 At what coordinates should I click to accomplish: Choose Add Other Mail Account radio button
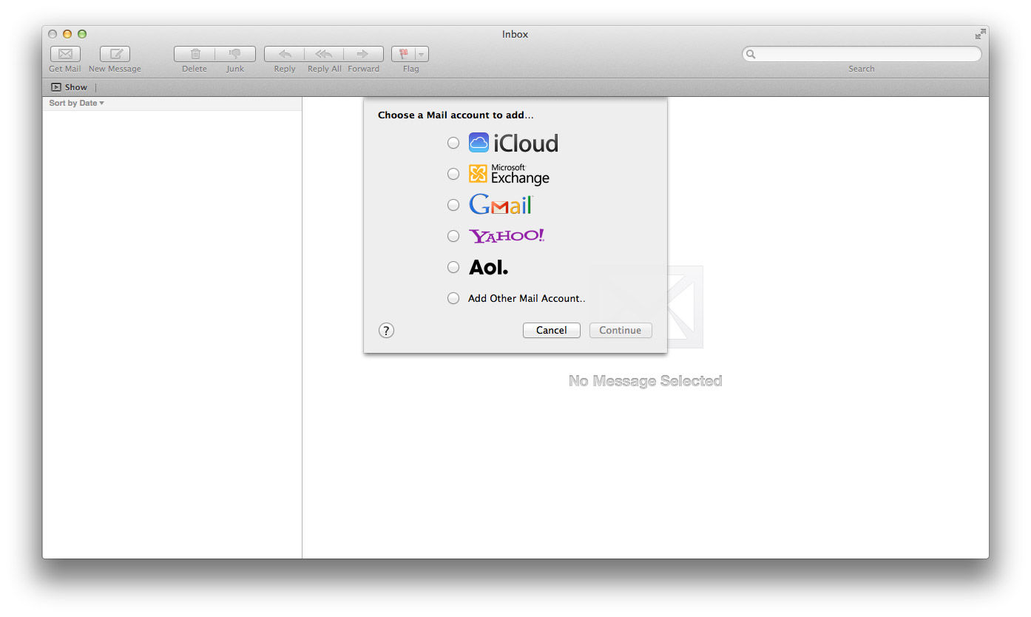(453, 298)
